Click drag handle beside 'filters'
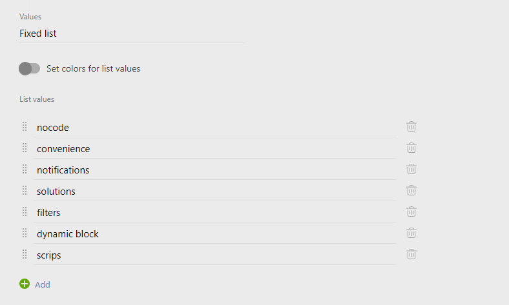Screen dimensions: 509x305 [25, 212]
